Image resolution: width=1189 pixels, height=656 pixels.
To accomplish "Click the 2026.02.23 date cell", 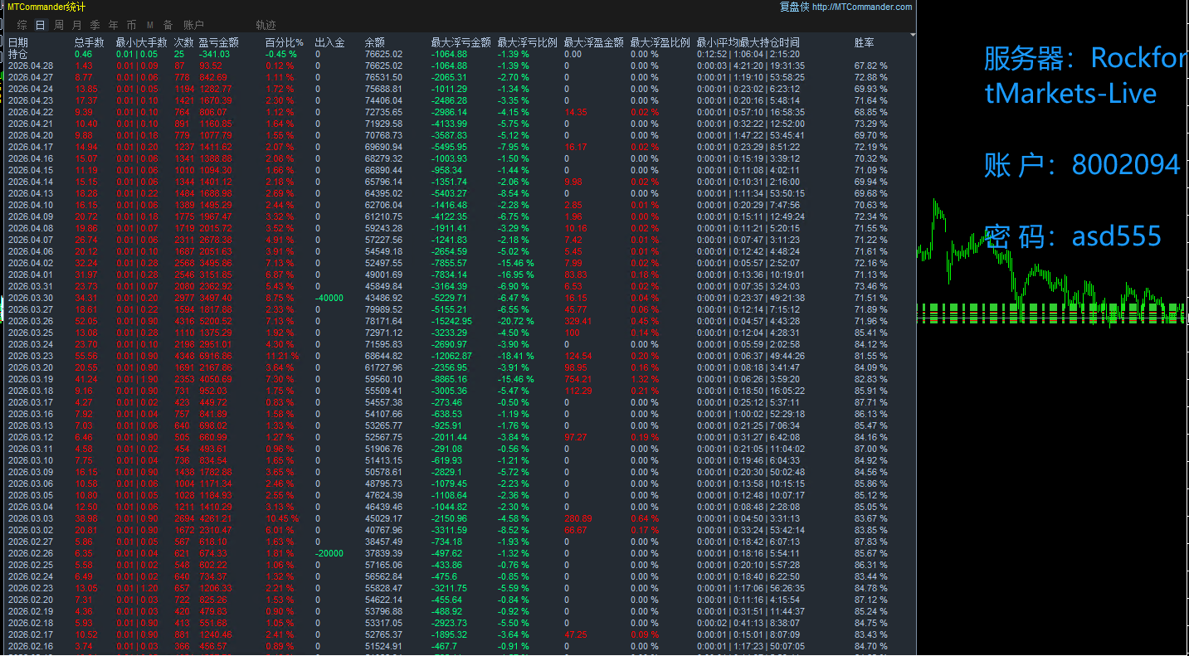I will point(31,588).
